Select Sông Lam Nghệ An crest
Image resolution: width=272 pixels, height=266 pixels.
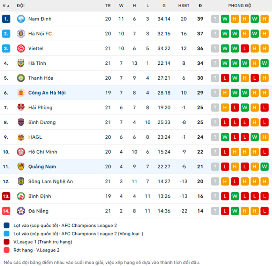[x=21, y=182]
